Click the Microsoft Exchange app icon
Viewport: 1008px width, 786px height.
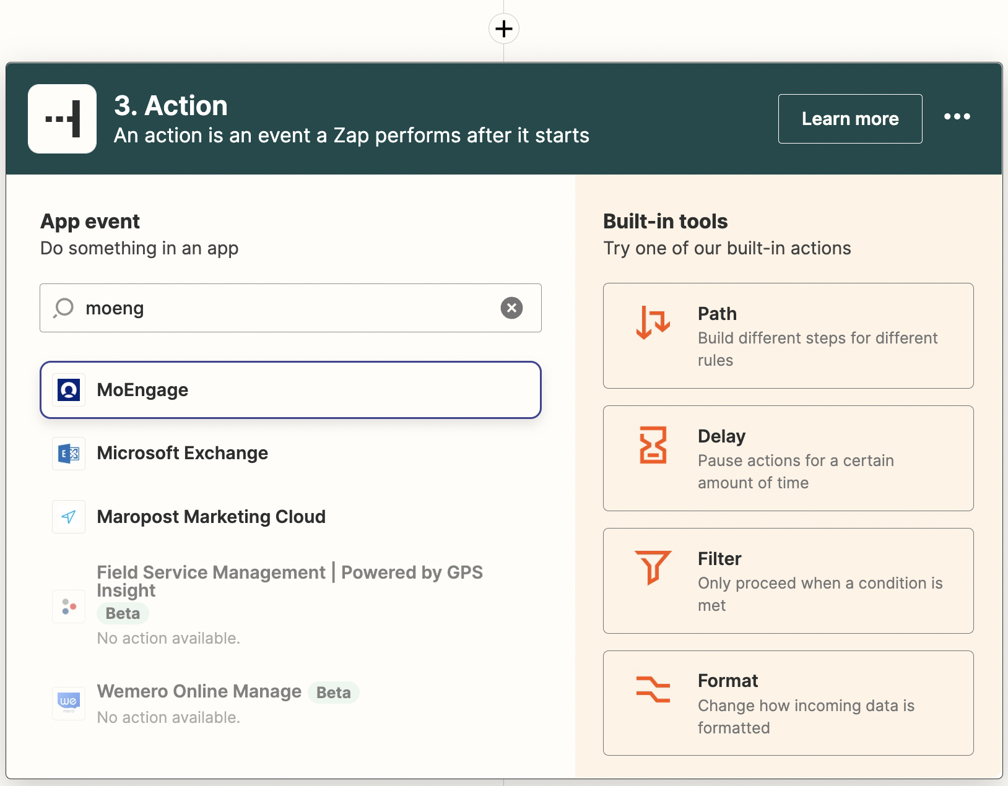point(68,453)
